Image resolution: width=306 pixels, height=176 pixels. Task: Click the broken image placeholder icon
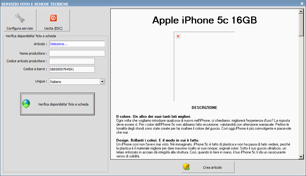pos(178,36)
